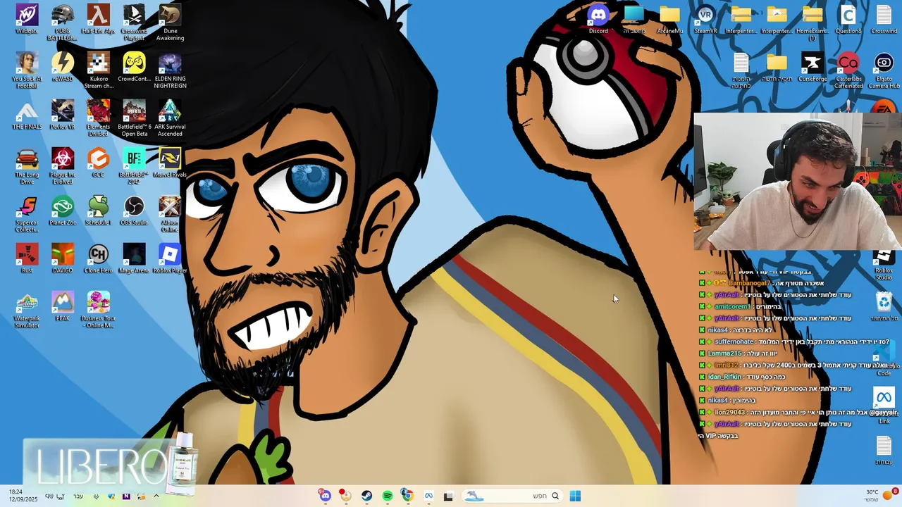Select the Schedule I icon
The width and height of the screenshot is (902, 507).
(98, 211)
